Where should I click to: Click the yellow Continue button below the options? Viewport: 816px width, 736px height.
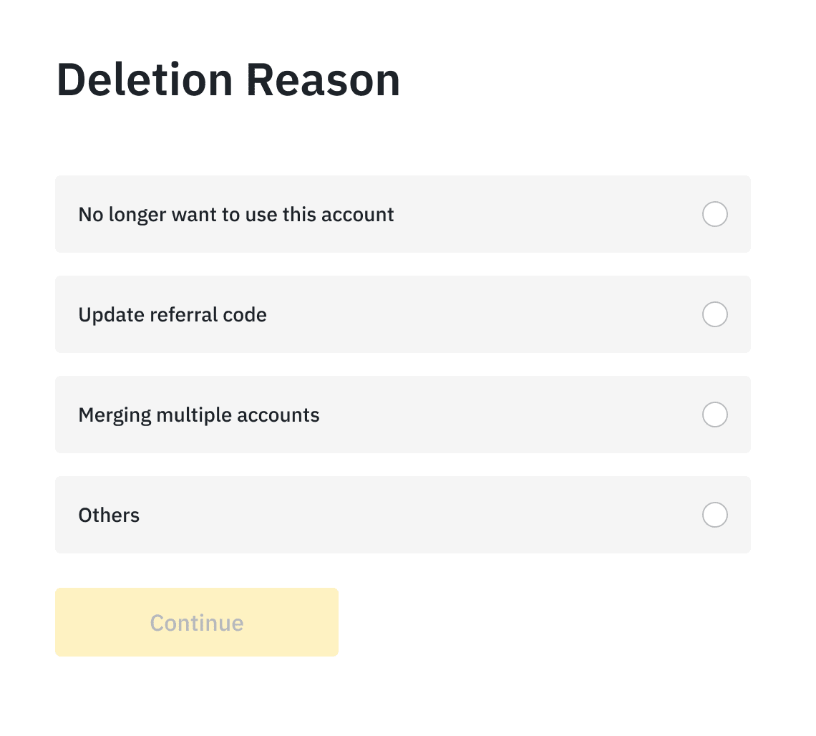(x=197, y=622)
